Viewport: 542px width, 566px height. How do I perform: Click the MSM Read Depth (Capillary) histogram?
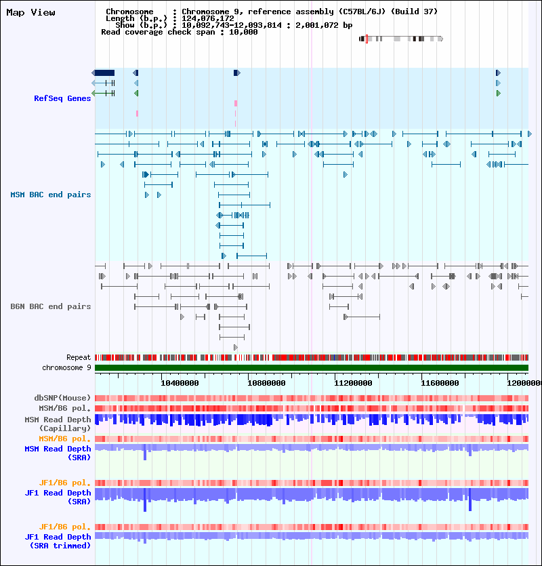pyautogui.click(x=312, y=420)
